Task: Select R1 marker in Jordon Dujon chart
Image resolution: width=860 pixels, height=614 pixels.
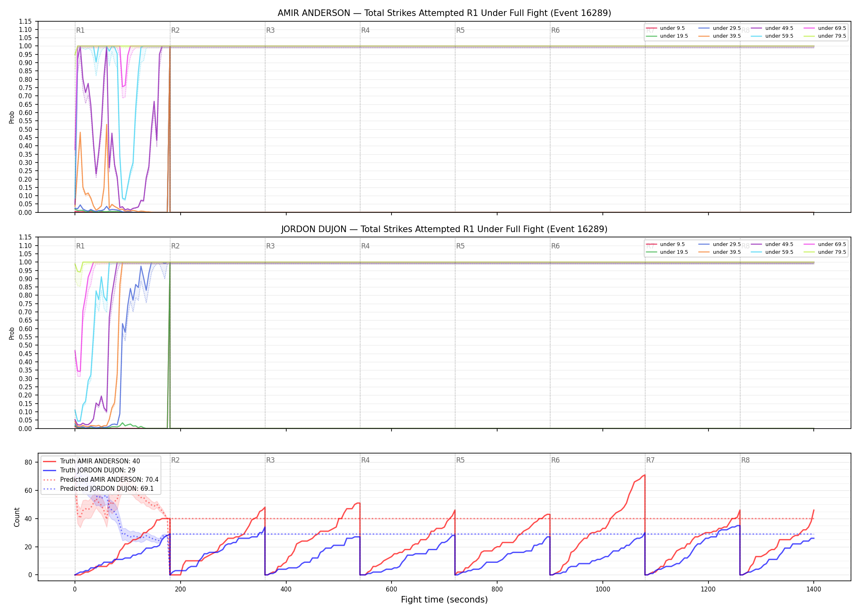Action: tap(80, 246)
